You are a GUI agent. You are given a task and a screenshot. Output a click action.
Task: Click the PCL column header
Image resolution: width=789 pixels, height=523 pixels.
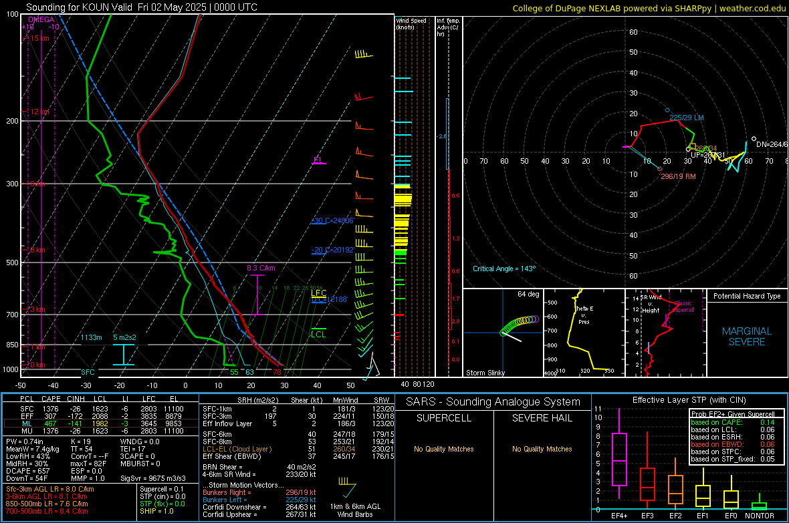[27, 399]
